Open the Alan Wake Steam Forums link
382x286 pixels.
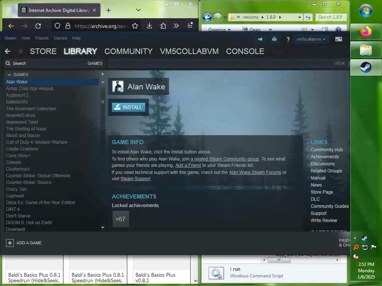point(255,172)
